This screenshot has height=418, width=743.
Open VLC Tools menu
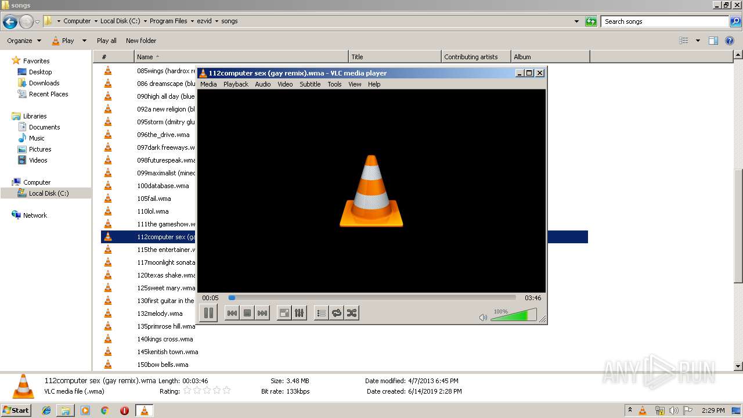click(334, 84)
